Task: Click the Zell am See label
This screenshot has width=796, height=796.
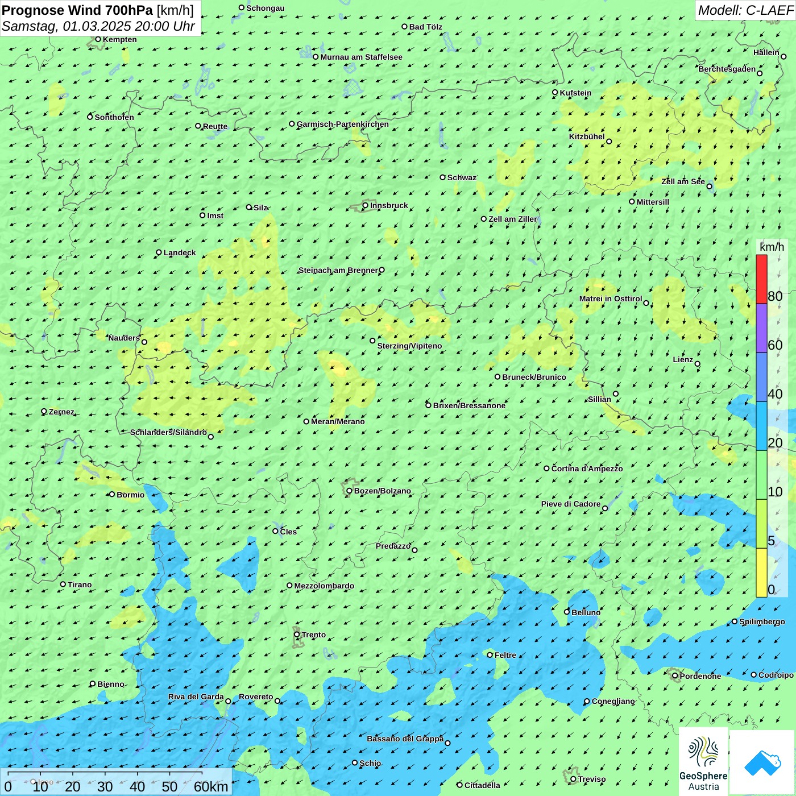Action: (683, 181)
